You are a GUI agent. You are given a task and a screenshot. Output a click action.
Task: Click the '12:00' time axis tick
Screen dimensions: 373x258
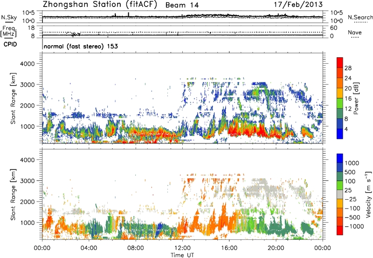click(182, 248)
